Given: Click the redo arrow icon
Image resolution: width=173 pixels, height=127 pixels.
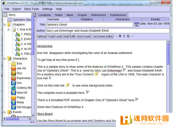Looking at the screenshot, I should [132, 36].
